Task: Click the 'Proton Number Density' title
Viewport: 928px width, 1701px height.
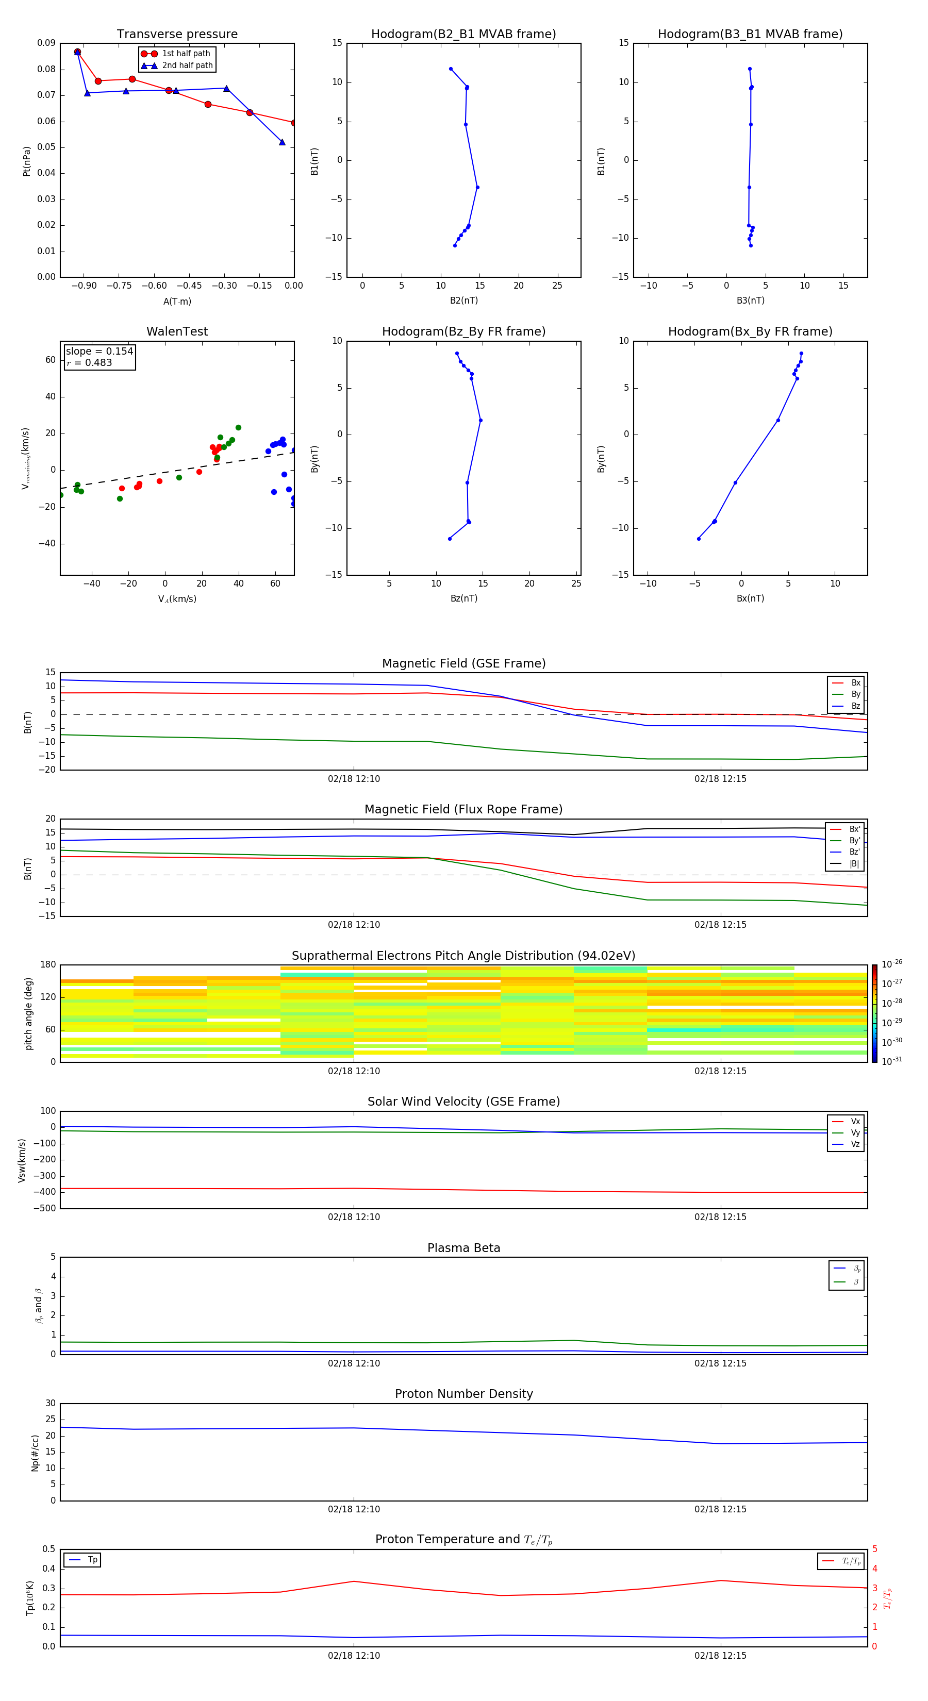Action: 463,1394
